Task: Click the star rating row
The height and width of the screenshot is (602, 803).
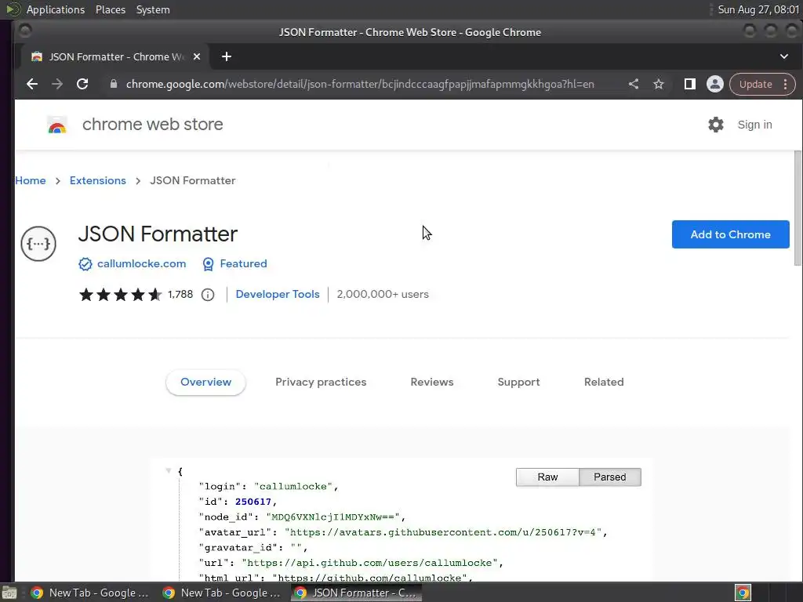Action: [120, 295]
